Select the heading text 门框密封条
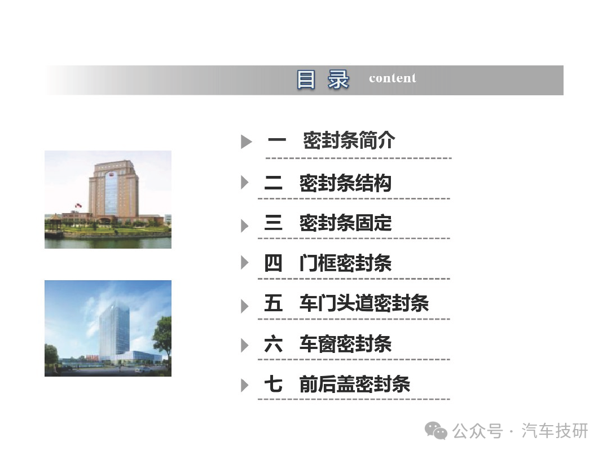This screenshot has height=455, width=607. pos(345,263)
